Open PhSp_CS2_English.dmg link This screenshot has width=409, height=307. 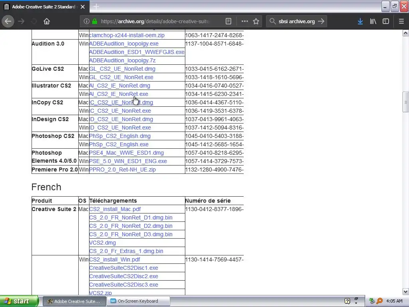[120, 136]
